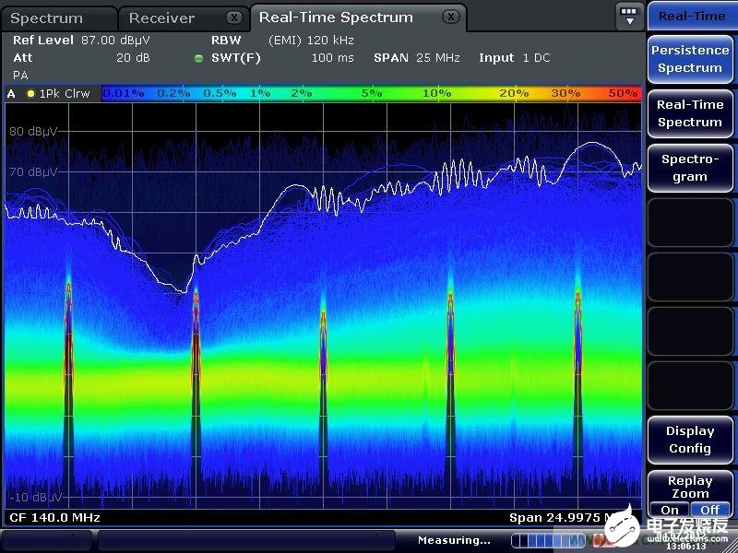The image size is (738, 553).
Task: Open the Receiver tab
Action: [162, 18]
